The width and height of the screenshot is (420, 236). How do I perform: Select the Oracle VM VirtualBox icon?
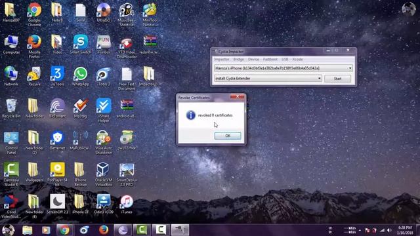(x=104, y=174)
